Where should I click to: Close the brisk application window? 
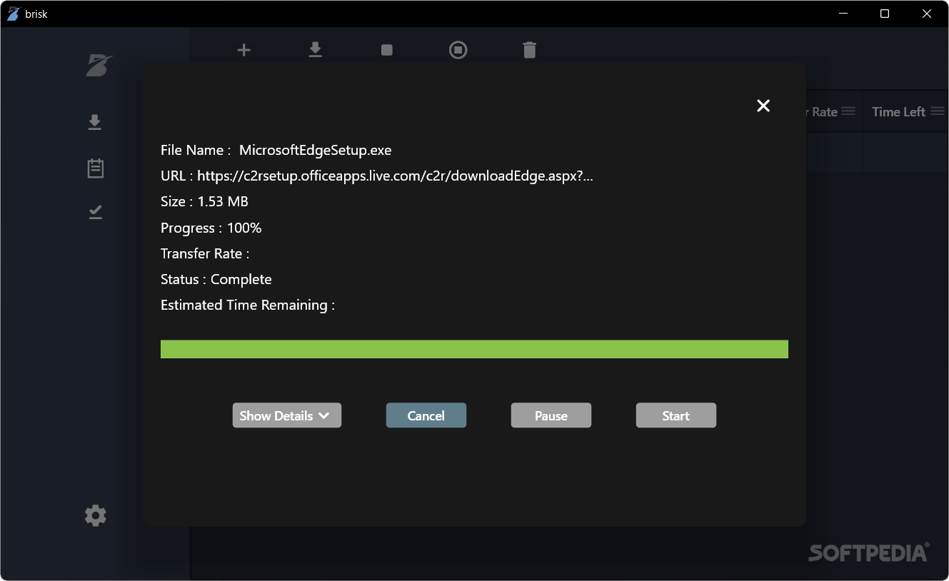pos(927,14)
